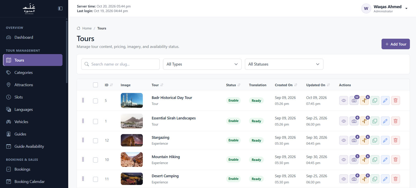Image resolution: width=416 pixels, height=188 pixels.
Task: Open the Essential Sirah Landscapes title link
Action: pos(174,118)
